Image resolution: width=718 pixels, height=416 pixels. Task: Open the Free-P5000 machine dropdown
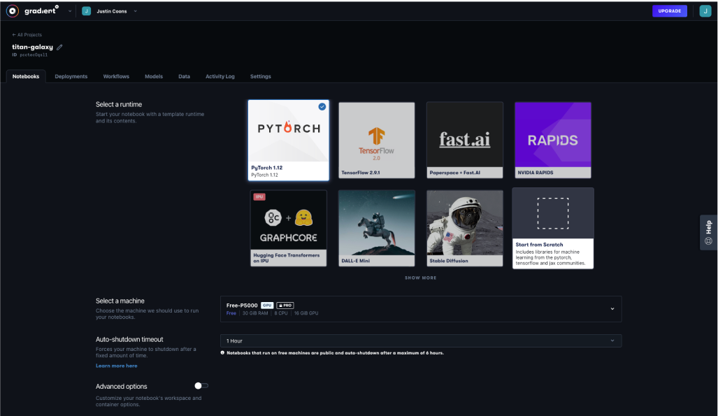421,309
